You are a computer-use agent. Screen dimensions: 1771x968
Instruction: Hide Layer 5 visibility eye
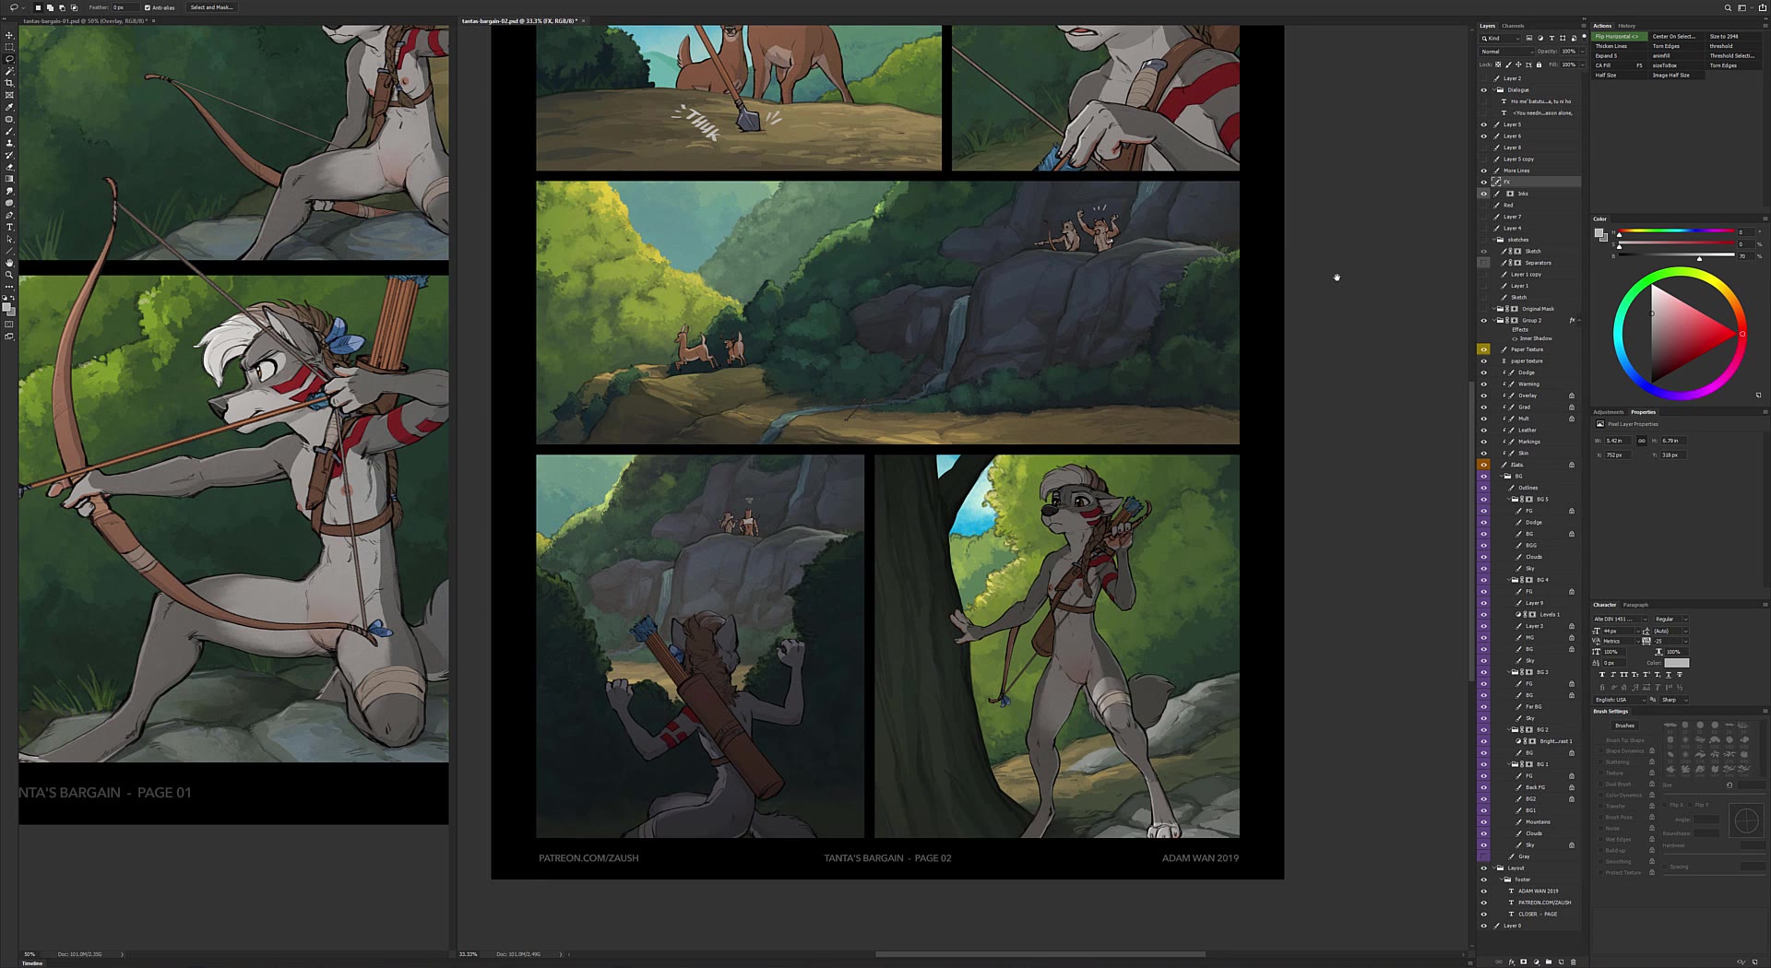pos(1484,124)
